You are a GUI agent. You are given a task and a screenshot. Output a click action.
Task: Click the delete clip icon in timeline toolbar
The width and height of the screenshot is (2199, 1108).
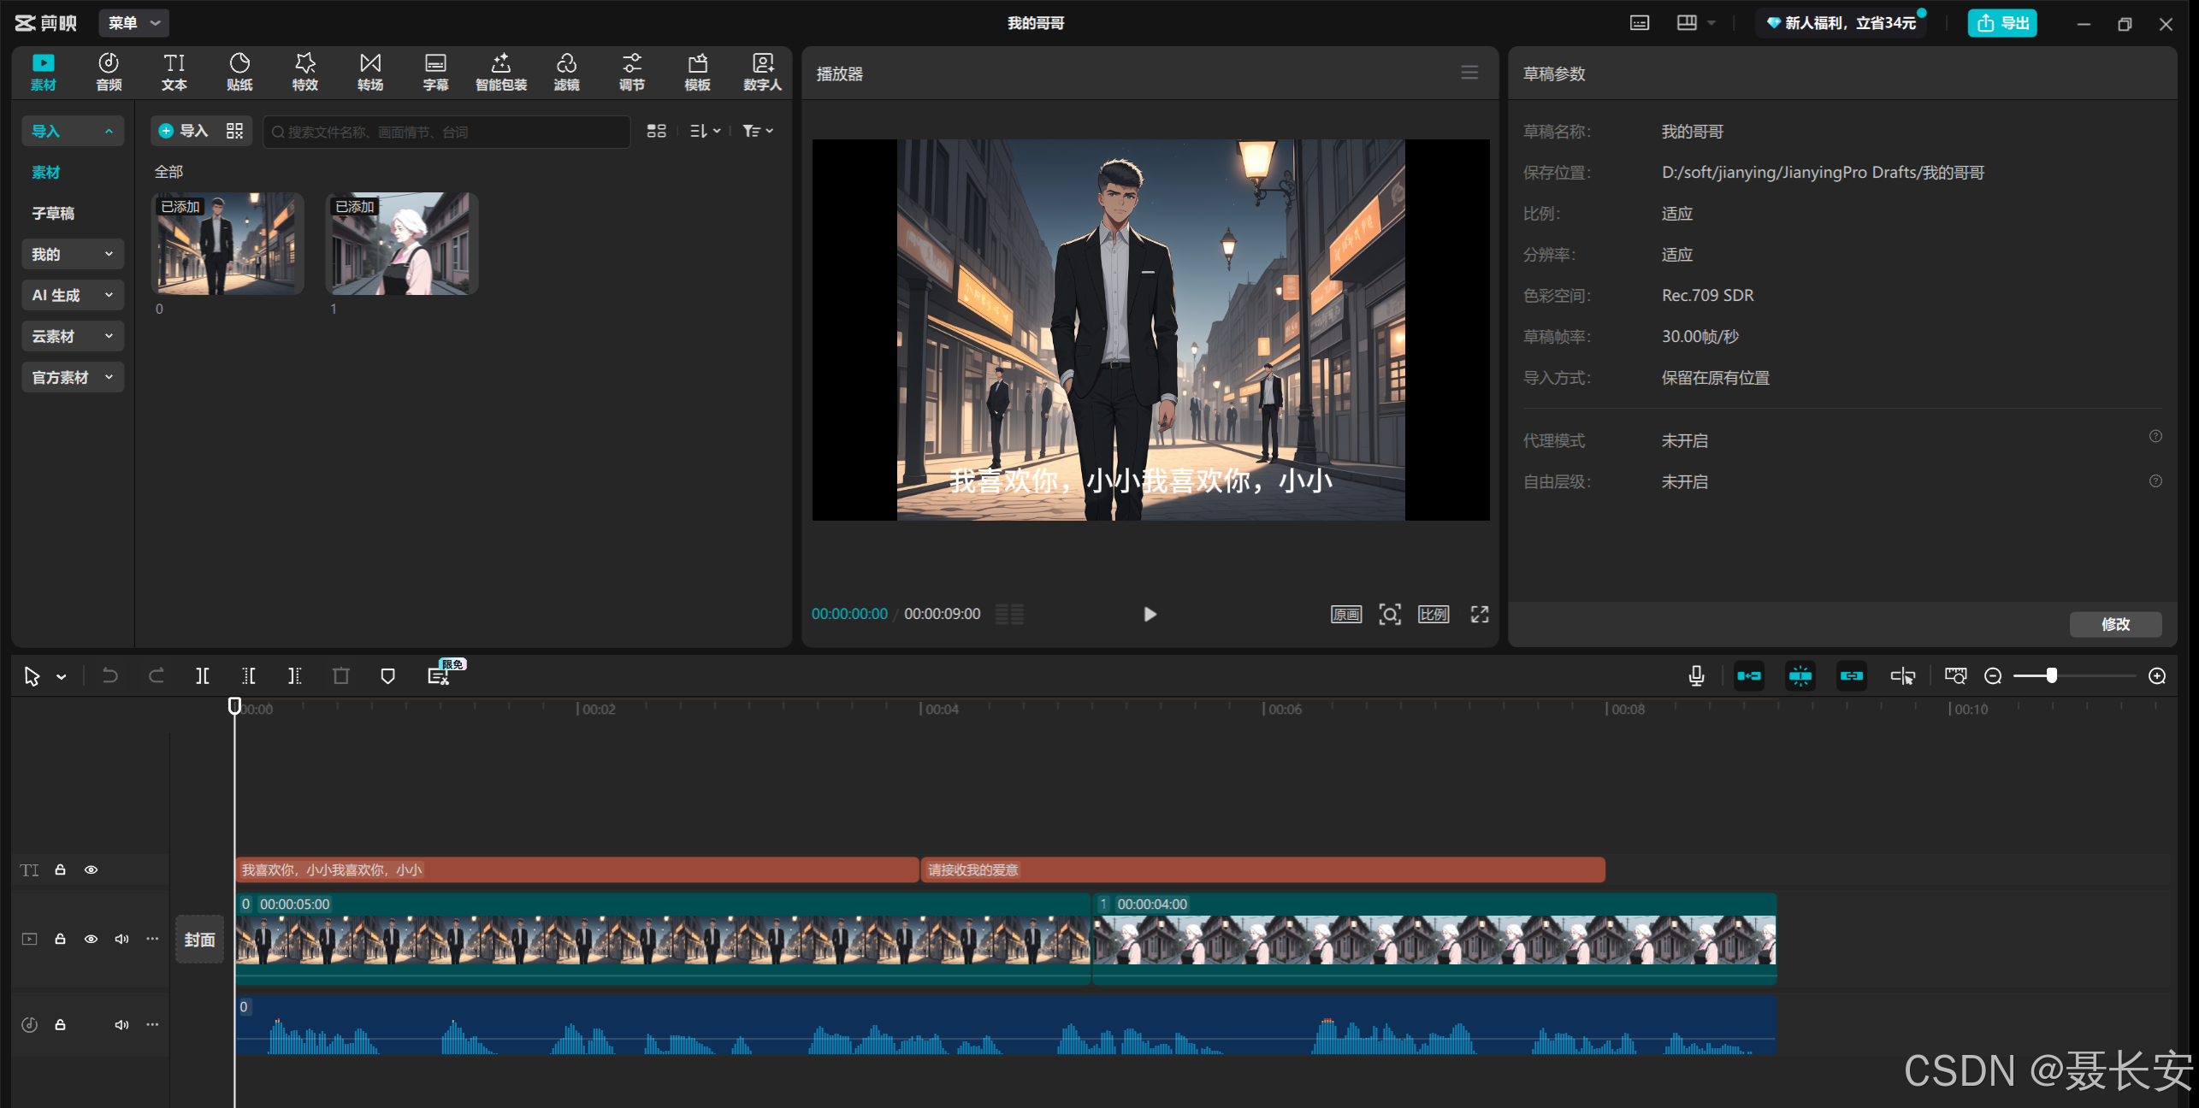[340, 676]
